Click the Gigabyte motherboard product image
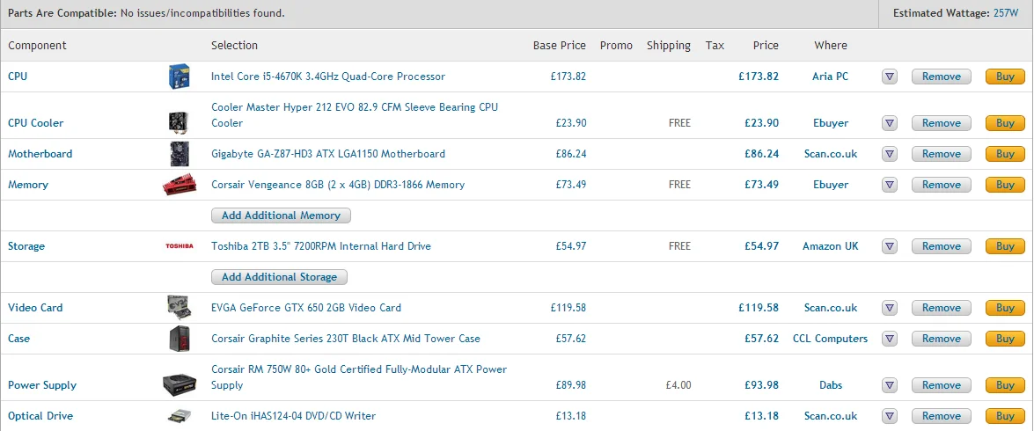This screenshot has height=431, width=1034. point(180,154)
